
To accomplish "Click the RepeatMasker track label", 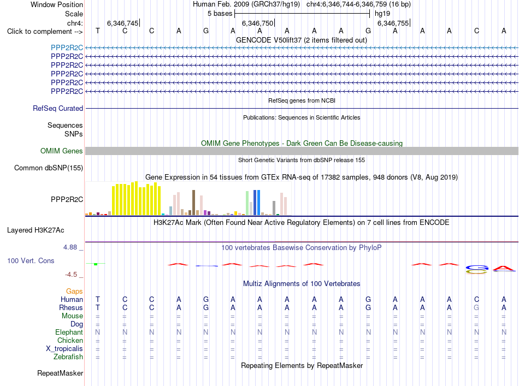I will coord(60,373).
